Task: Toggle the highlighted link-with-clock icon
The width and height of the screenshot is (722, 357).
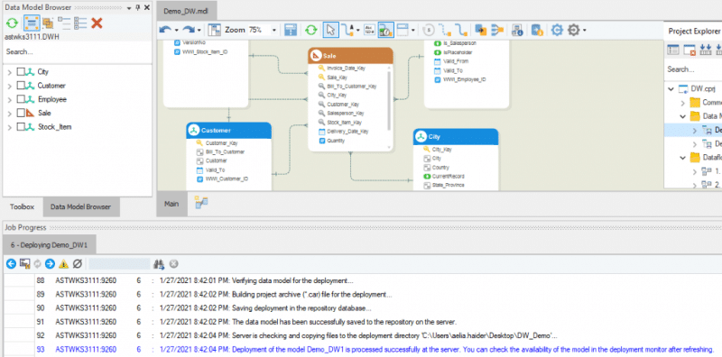Action: coord(385,30)
